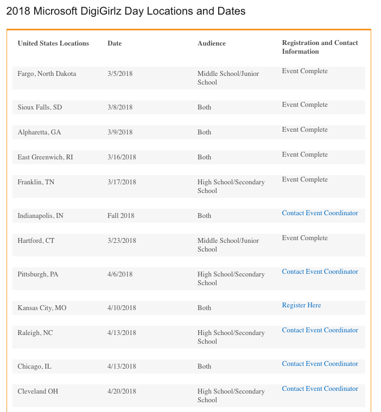Open Contact Event Coordinator for Pittsburgh
The width and height of the screenshot is (381, 412).
[x=320, y=272]
